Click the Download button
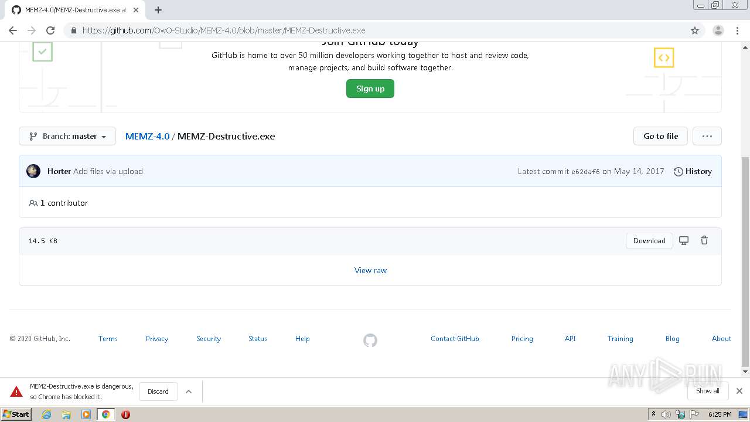 (649, 240)
